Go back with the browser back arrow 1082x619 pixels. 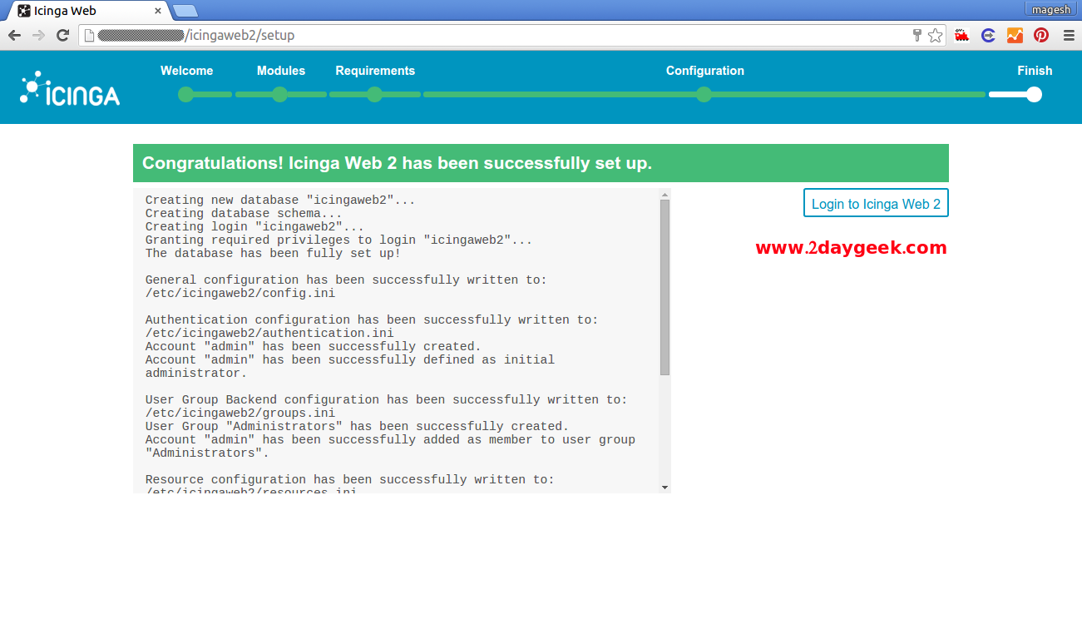14,35
